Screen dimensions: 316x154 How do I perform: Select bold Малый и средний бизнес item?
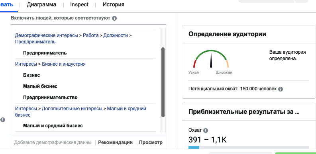click(53, 126)
